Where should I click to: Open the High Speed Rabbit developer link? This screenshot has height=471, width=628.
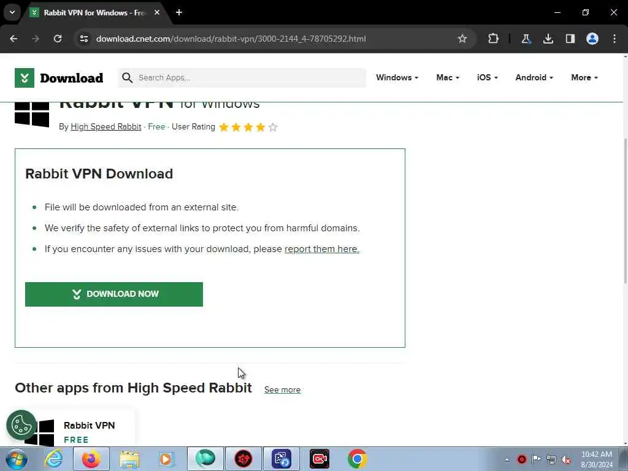coord(105,127)
